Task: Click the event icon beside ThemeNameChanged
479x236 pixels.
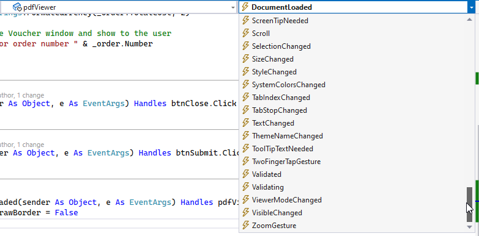Action: click(x=245, y=135)
